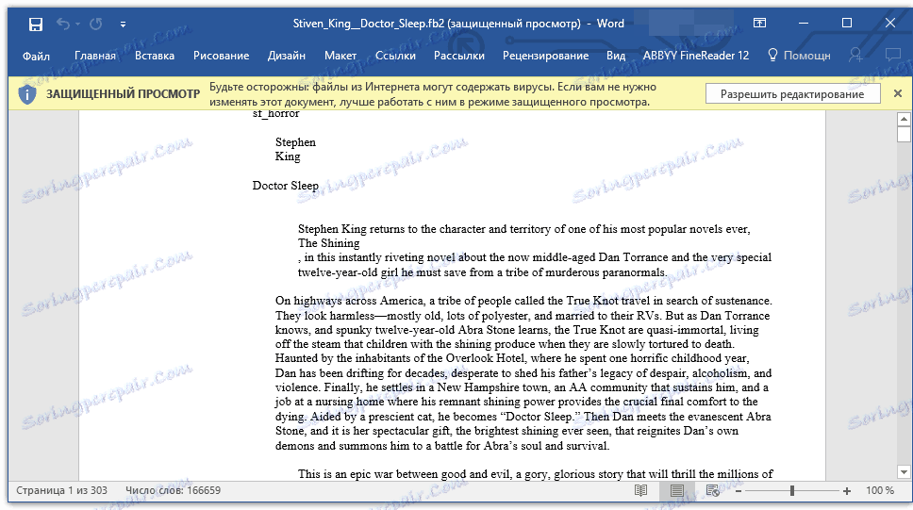
Task: Click the 100 % zoom level
Action: coord(880,490)
